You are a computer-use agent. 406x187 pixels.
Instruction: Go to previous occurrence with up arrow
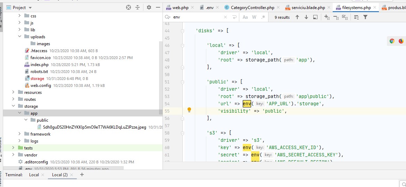pyautogui.click(x=297, y=17)
